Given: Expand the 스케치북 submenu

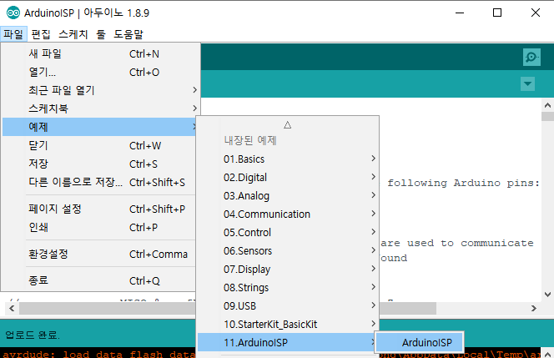Looking at the screenshot, I should tap(99, 108).
